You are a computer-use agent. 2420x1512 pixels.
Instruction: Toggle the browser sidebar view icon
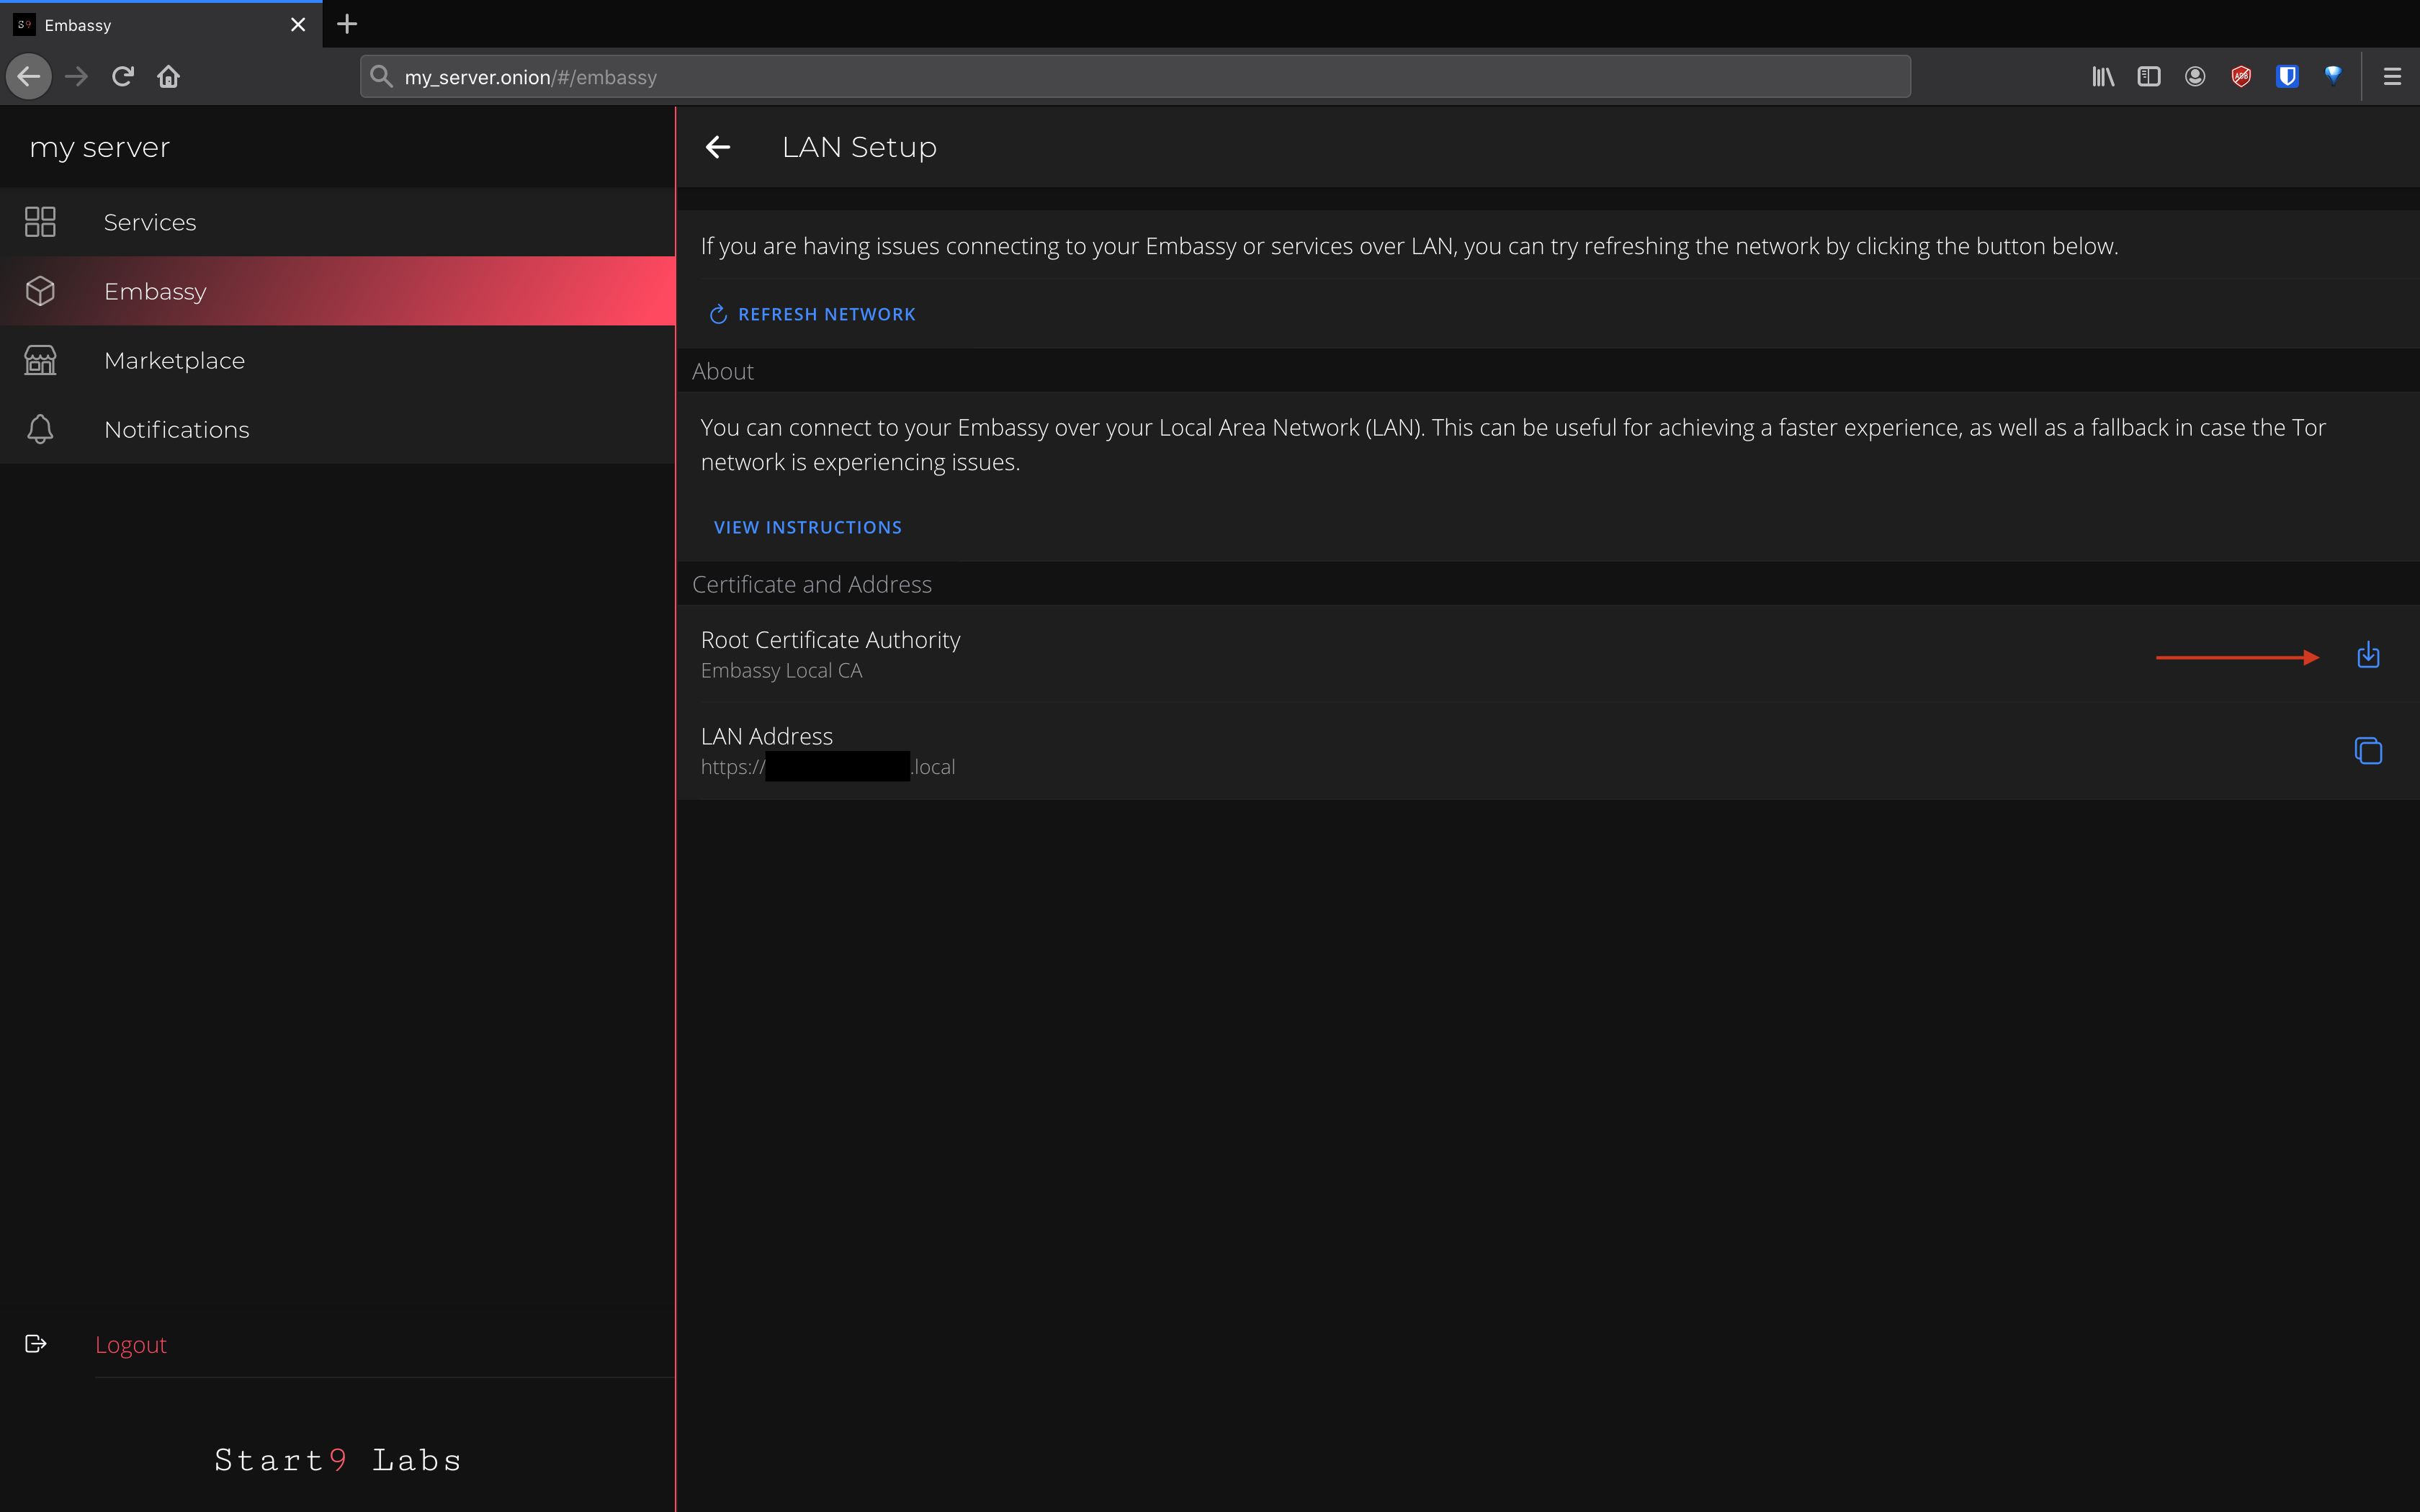coord(2148,76)
